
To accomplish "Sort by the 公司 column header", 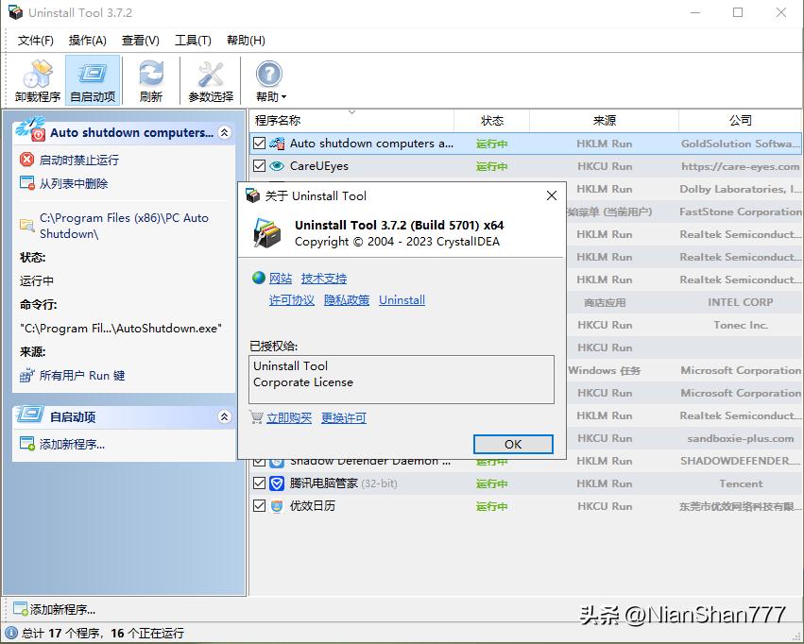I will [741, 121].
